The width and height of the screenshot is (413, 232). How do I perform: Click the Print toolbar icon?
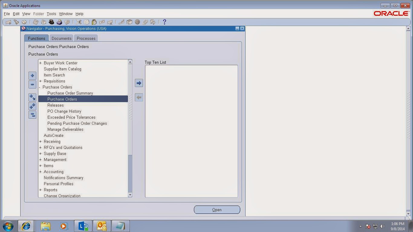(x=60, y=22)
